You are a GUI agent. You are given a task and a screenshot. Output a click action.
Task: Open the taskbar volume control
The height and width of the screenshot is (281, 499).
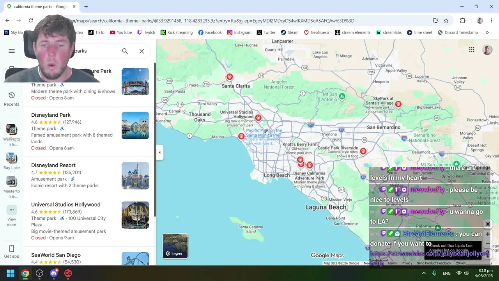(466, 273)
